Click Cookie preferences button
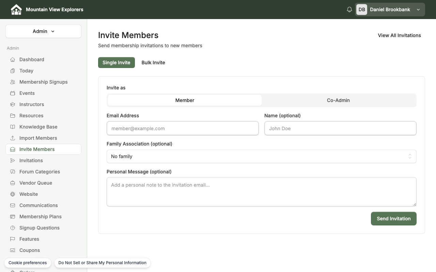This screenshot has height=272, width=436. 28,263
